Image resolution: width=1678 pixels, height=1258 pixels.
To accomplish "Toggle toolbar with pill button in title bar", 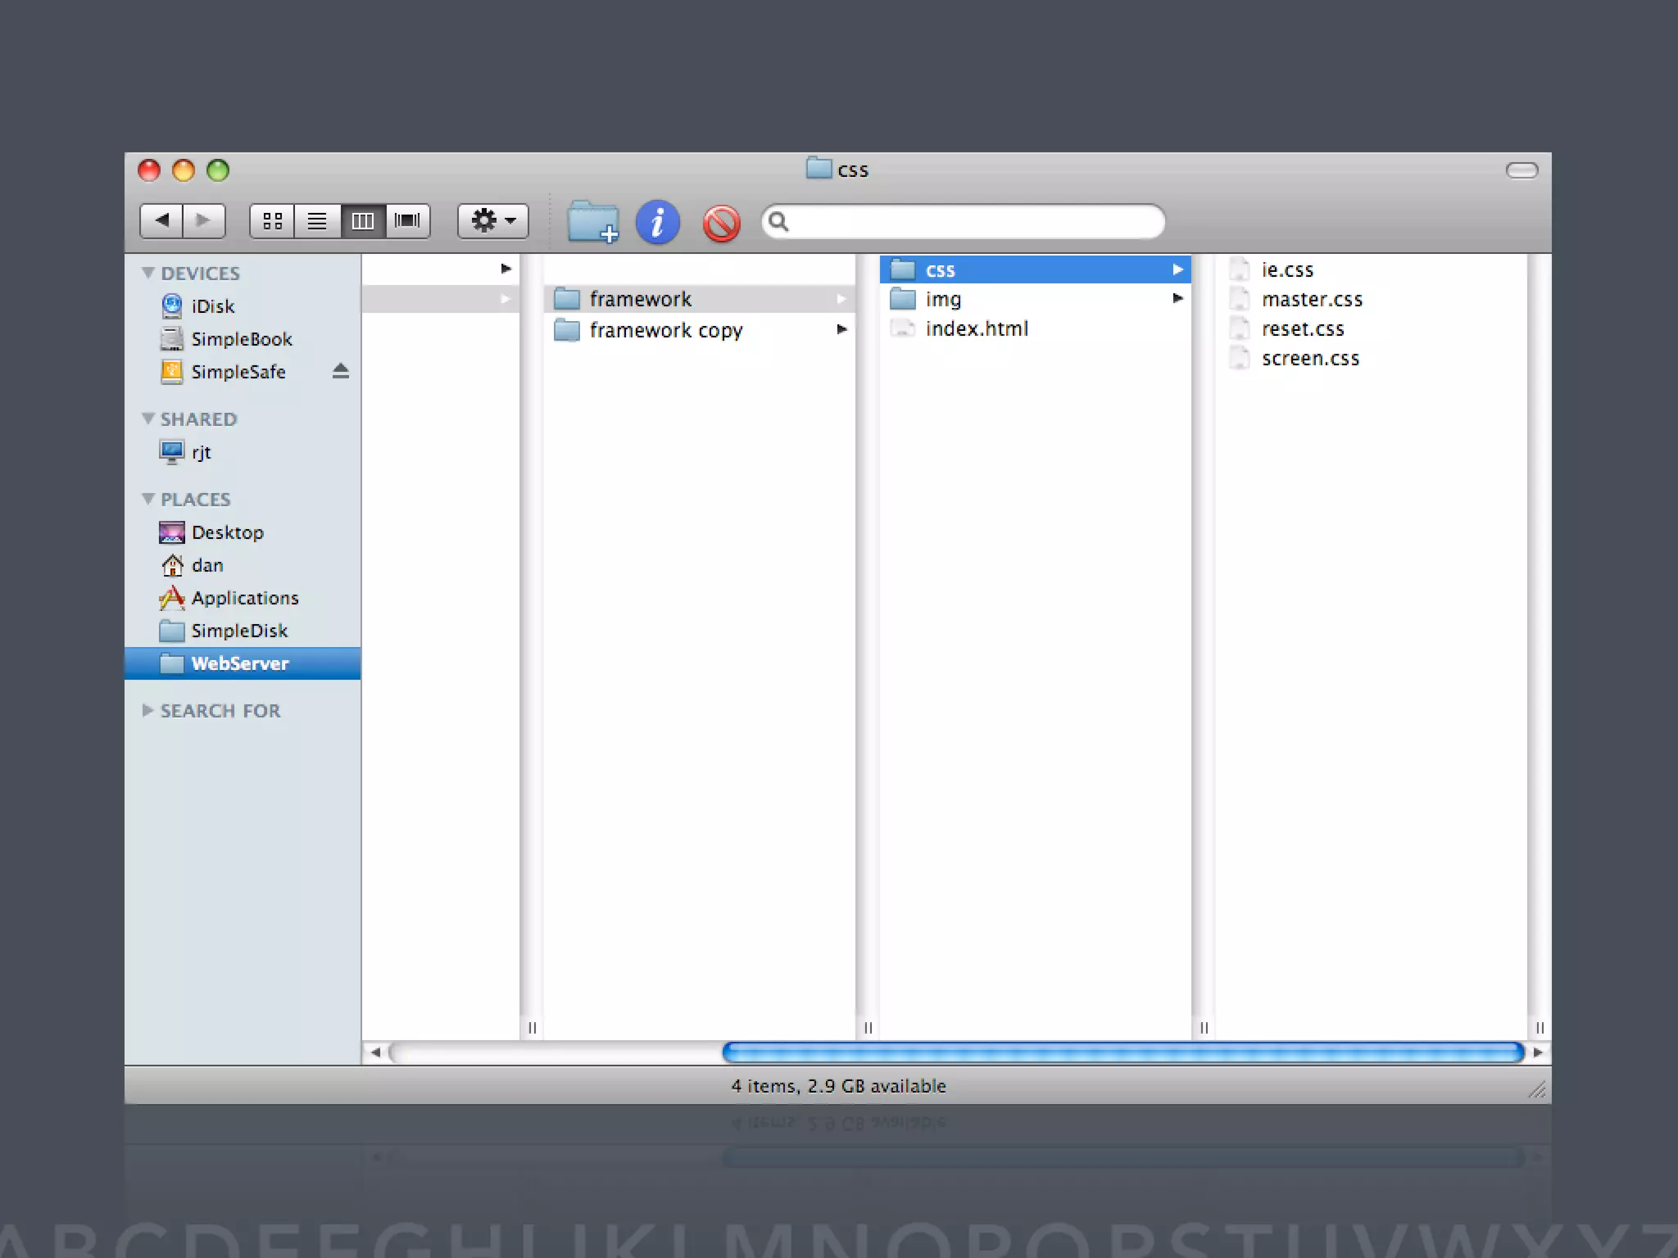I will click(x=1522, y=170).
